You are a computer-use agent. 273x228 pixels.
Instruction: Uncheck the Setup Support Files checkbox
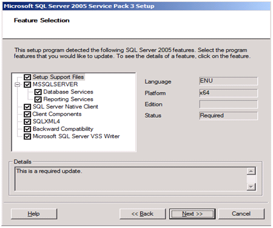point(27,77)
